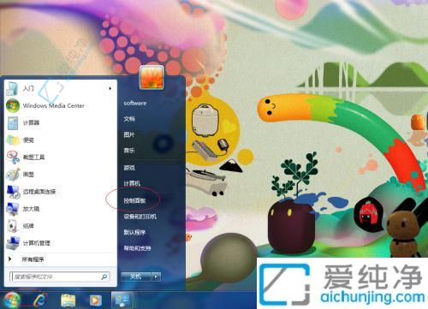428x309 pixels.
Task: Click the Windows Start orb on taskbar
Action: pos(11,300)
